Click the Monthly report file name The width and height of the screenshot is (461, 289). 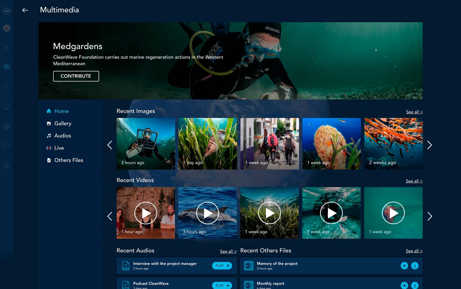pyautogui.click(x=271, y=284)
